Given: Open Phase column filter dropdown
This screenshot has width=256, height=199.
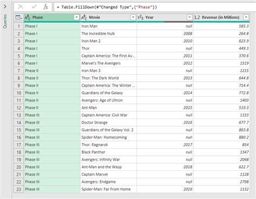Looking at the screenshot, I should coord(77,17).
